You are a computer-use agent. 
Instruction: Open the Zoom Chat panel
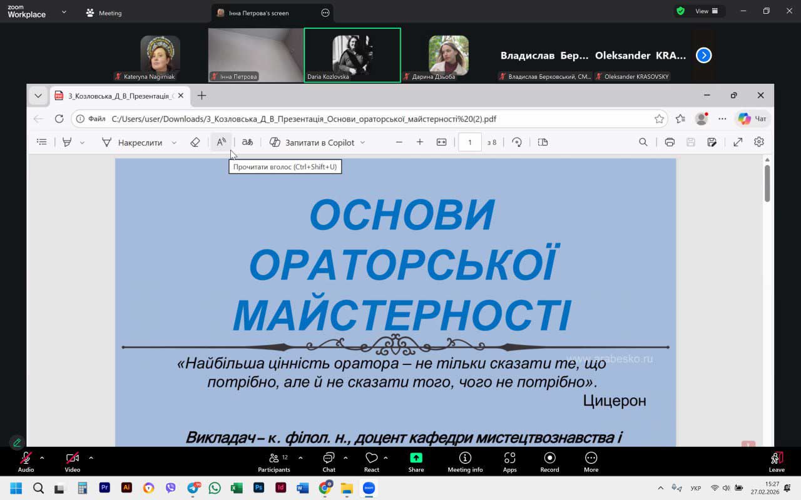click(329, 461)
